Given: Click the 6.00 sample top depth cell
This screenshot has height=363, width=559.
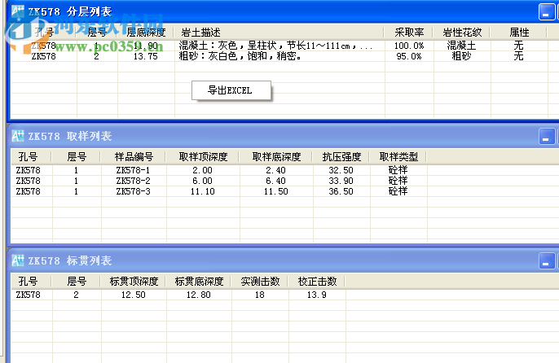Looking at the screenshot, I should click(x=202, y=181).
